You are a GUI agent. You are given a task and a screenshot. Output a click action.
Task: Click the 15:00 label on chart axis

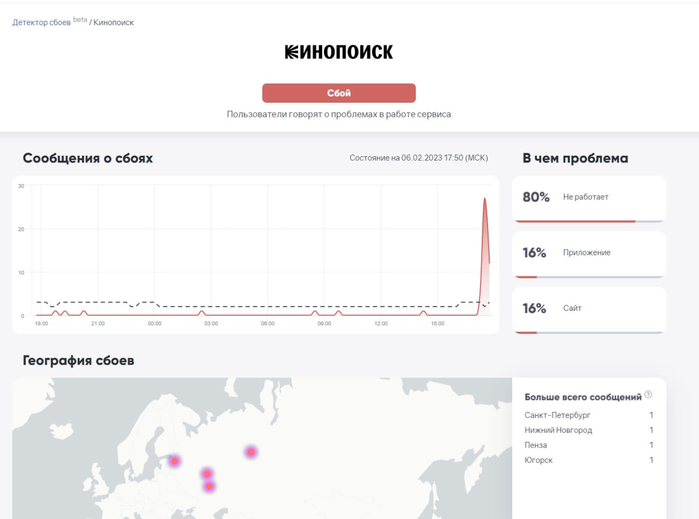[437, 323]
